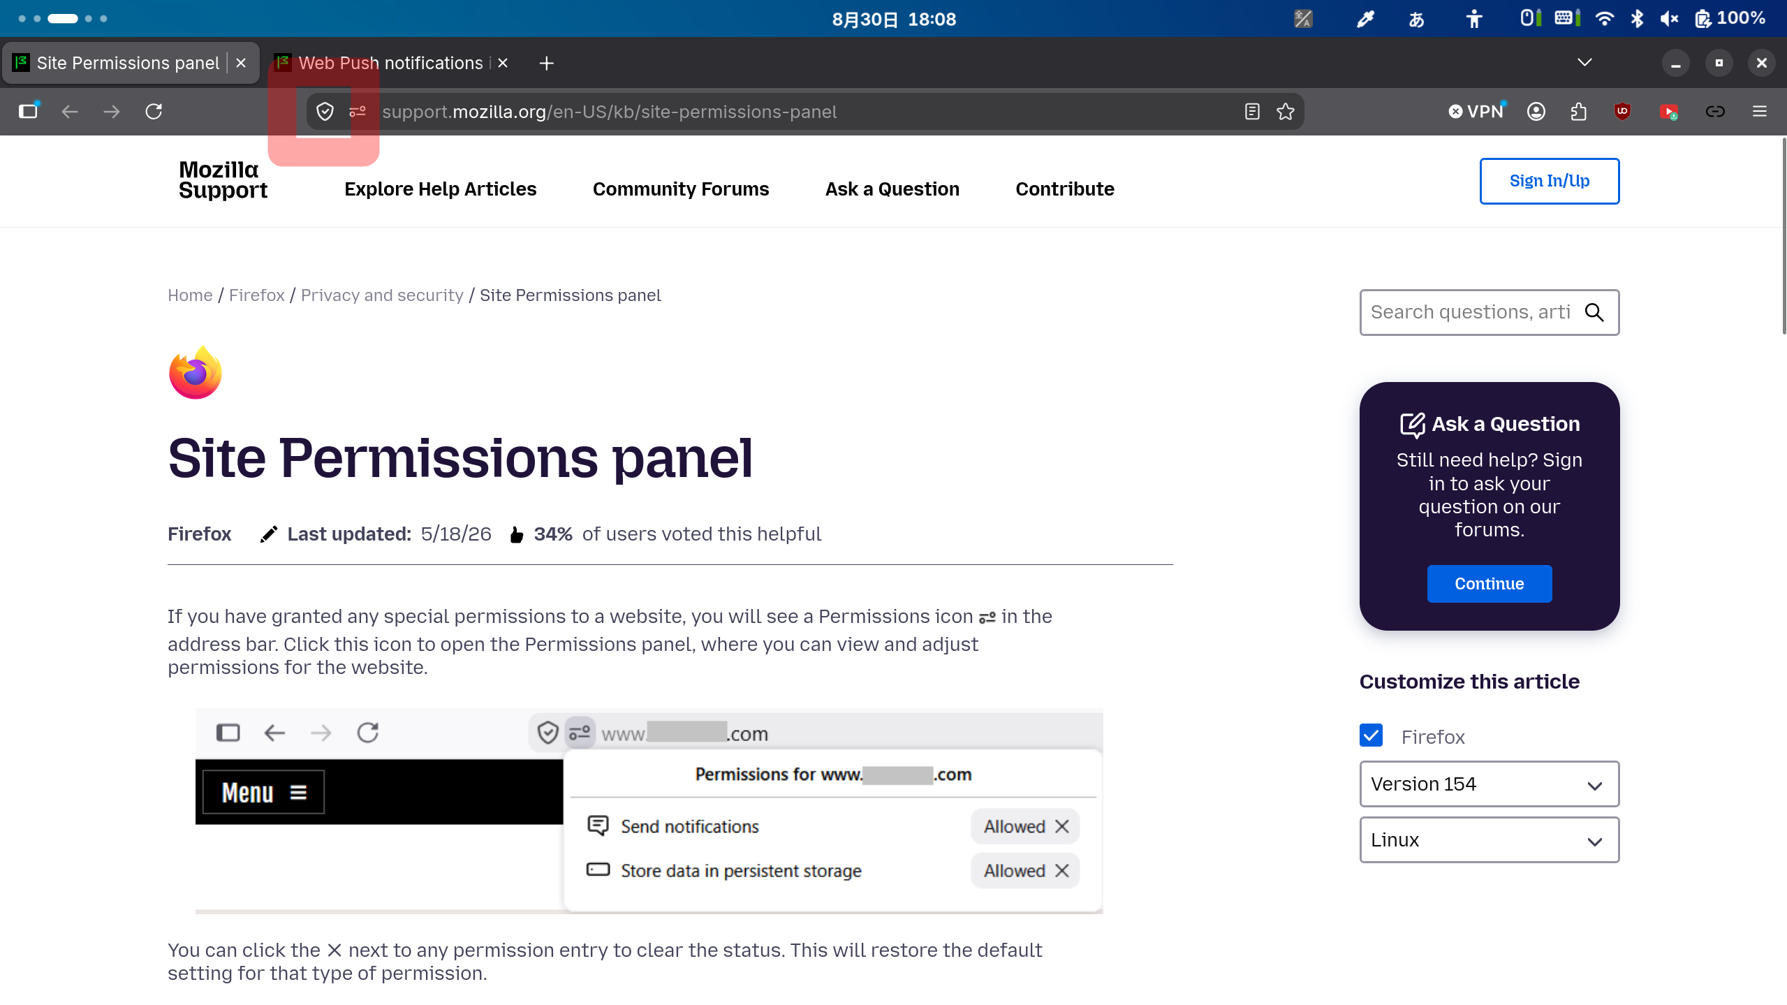This screenshot has width=1787, height=1005.
Task: Open the keyboard battery indicator
Action: [1568, 17]
